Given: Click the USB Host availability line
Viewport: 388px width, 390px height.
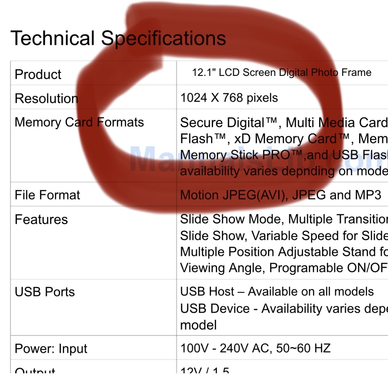Looking at the screenshot, I should point(277,292).
